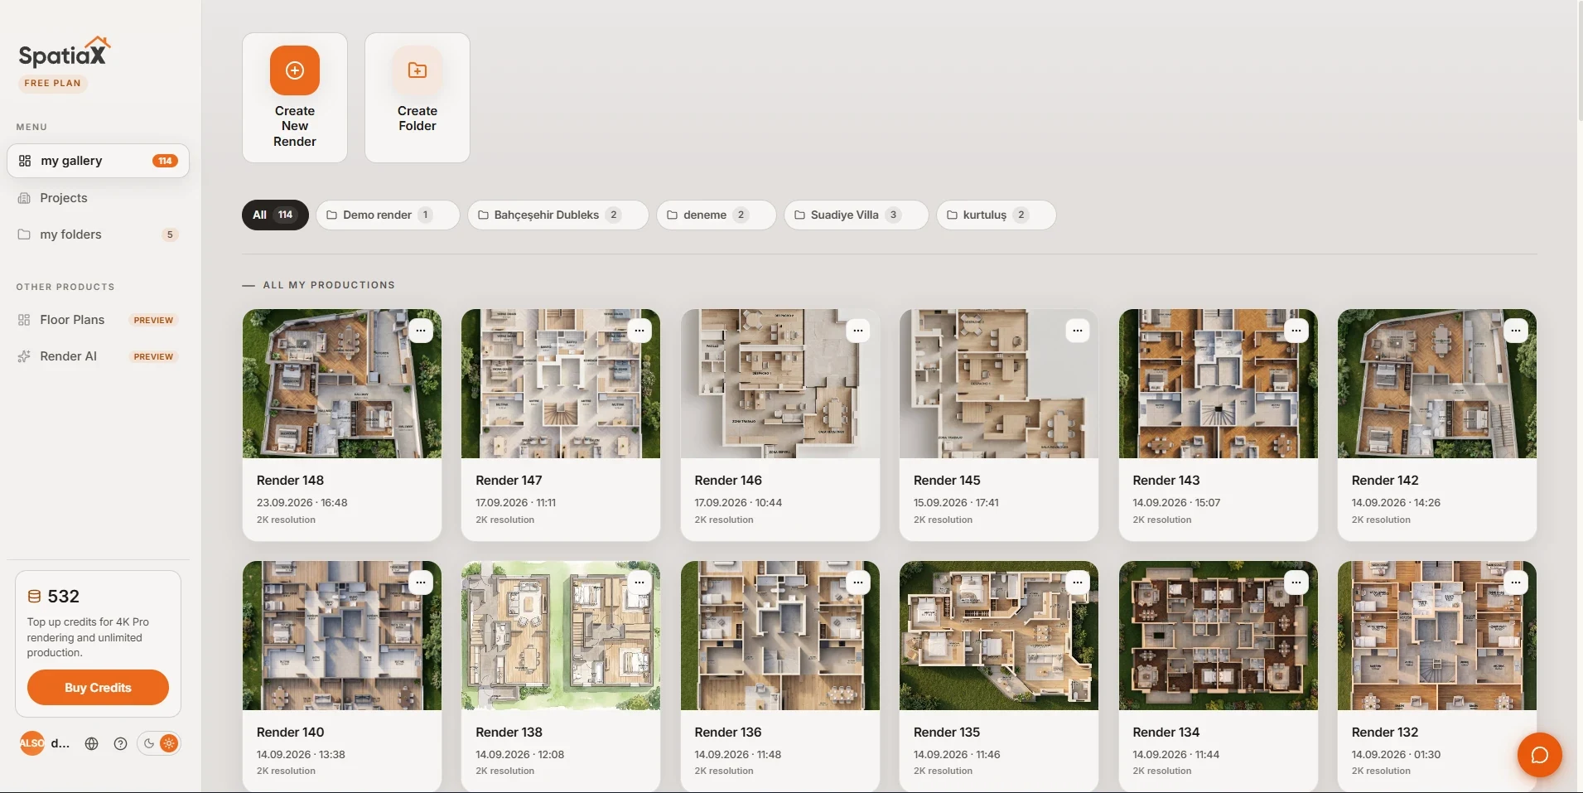Click the ALL MY PRODUCTIONS heading
The height and width of the screenshot is (793, 1583).
point(329,285)
